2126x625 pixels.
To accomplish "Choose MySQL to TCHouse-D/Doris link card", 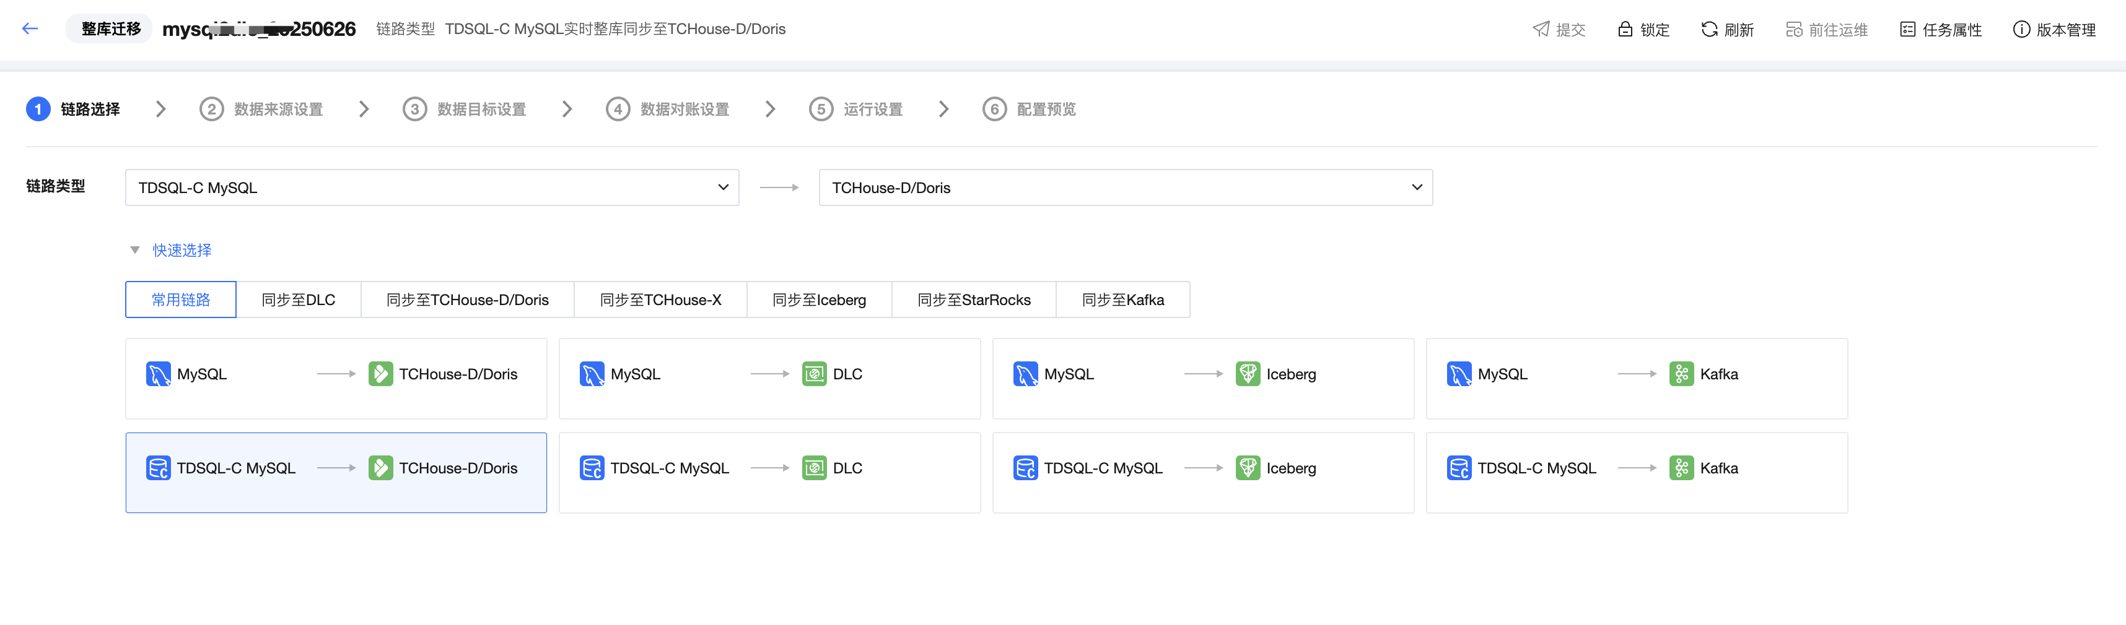I will tap(336, 379).
